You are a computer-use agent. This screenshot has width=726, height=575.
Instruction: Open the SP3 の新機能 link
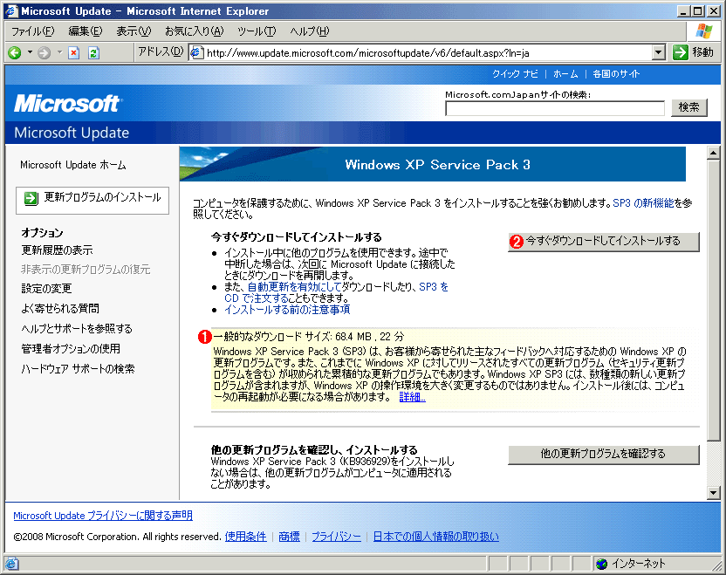pyautogui.click(x=644, y=202)
